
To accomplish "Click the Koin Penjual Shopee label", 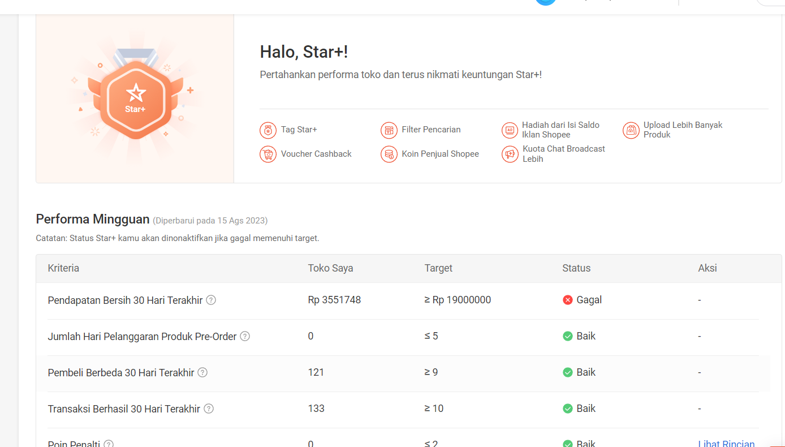I will tap(440, 154).
